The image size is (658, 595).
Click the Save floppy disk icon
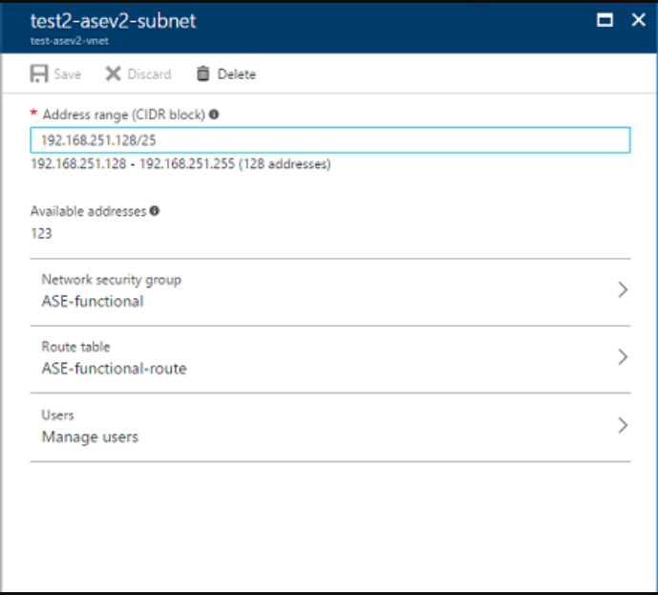[39, 74]
